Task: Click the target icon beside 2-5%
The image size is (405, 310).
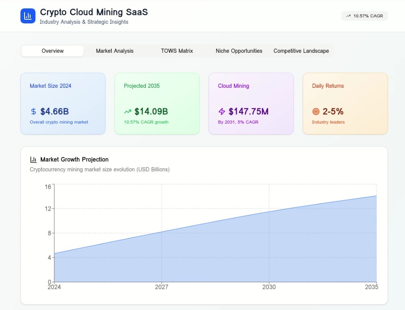Action: (316, 112)
